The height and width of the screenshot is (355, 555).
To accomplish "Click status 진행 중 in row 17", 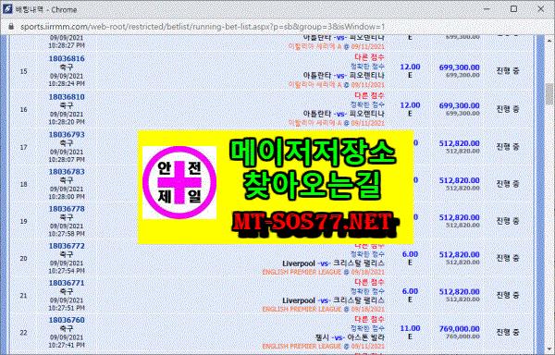I will 508,146.
